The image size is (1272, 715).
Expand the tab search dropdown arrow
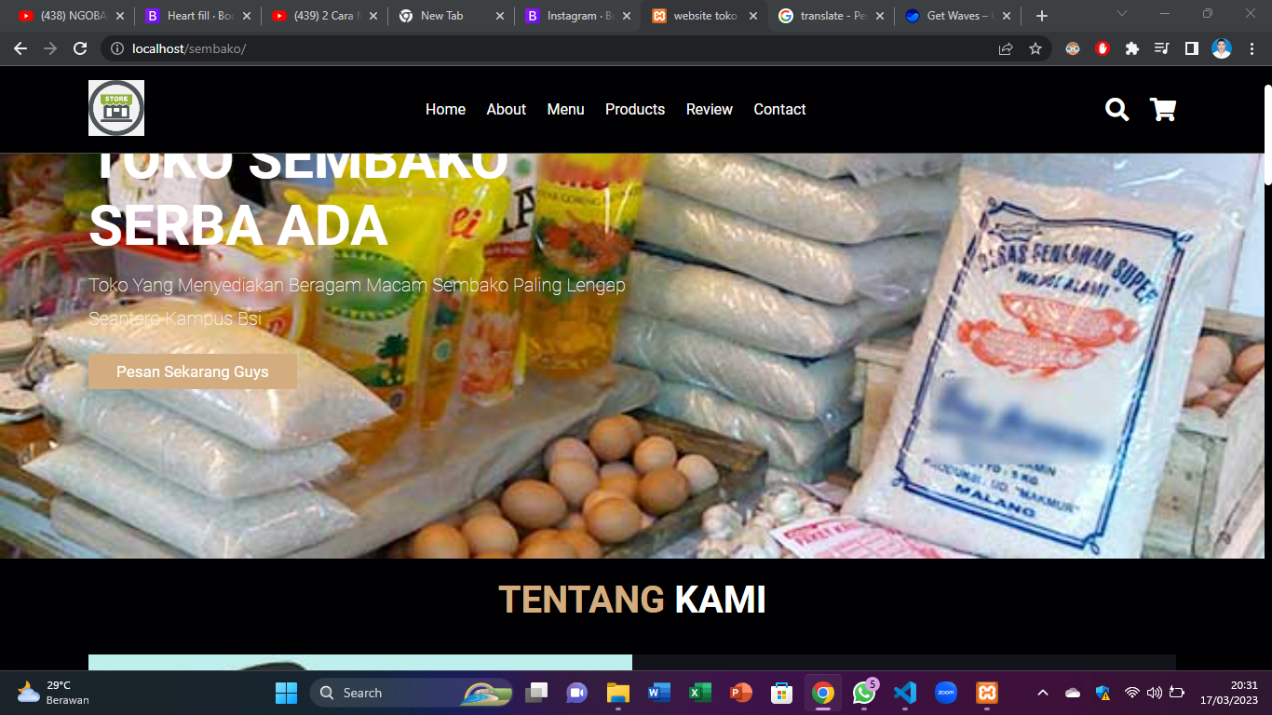click(x=1121, y=14)
